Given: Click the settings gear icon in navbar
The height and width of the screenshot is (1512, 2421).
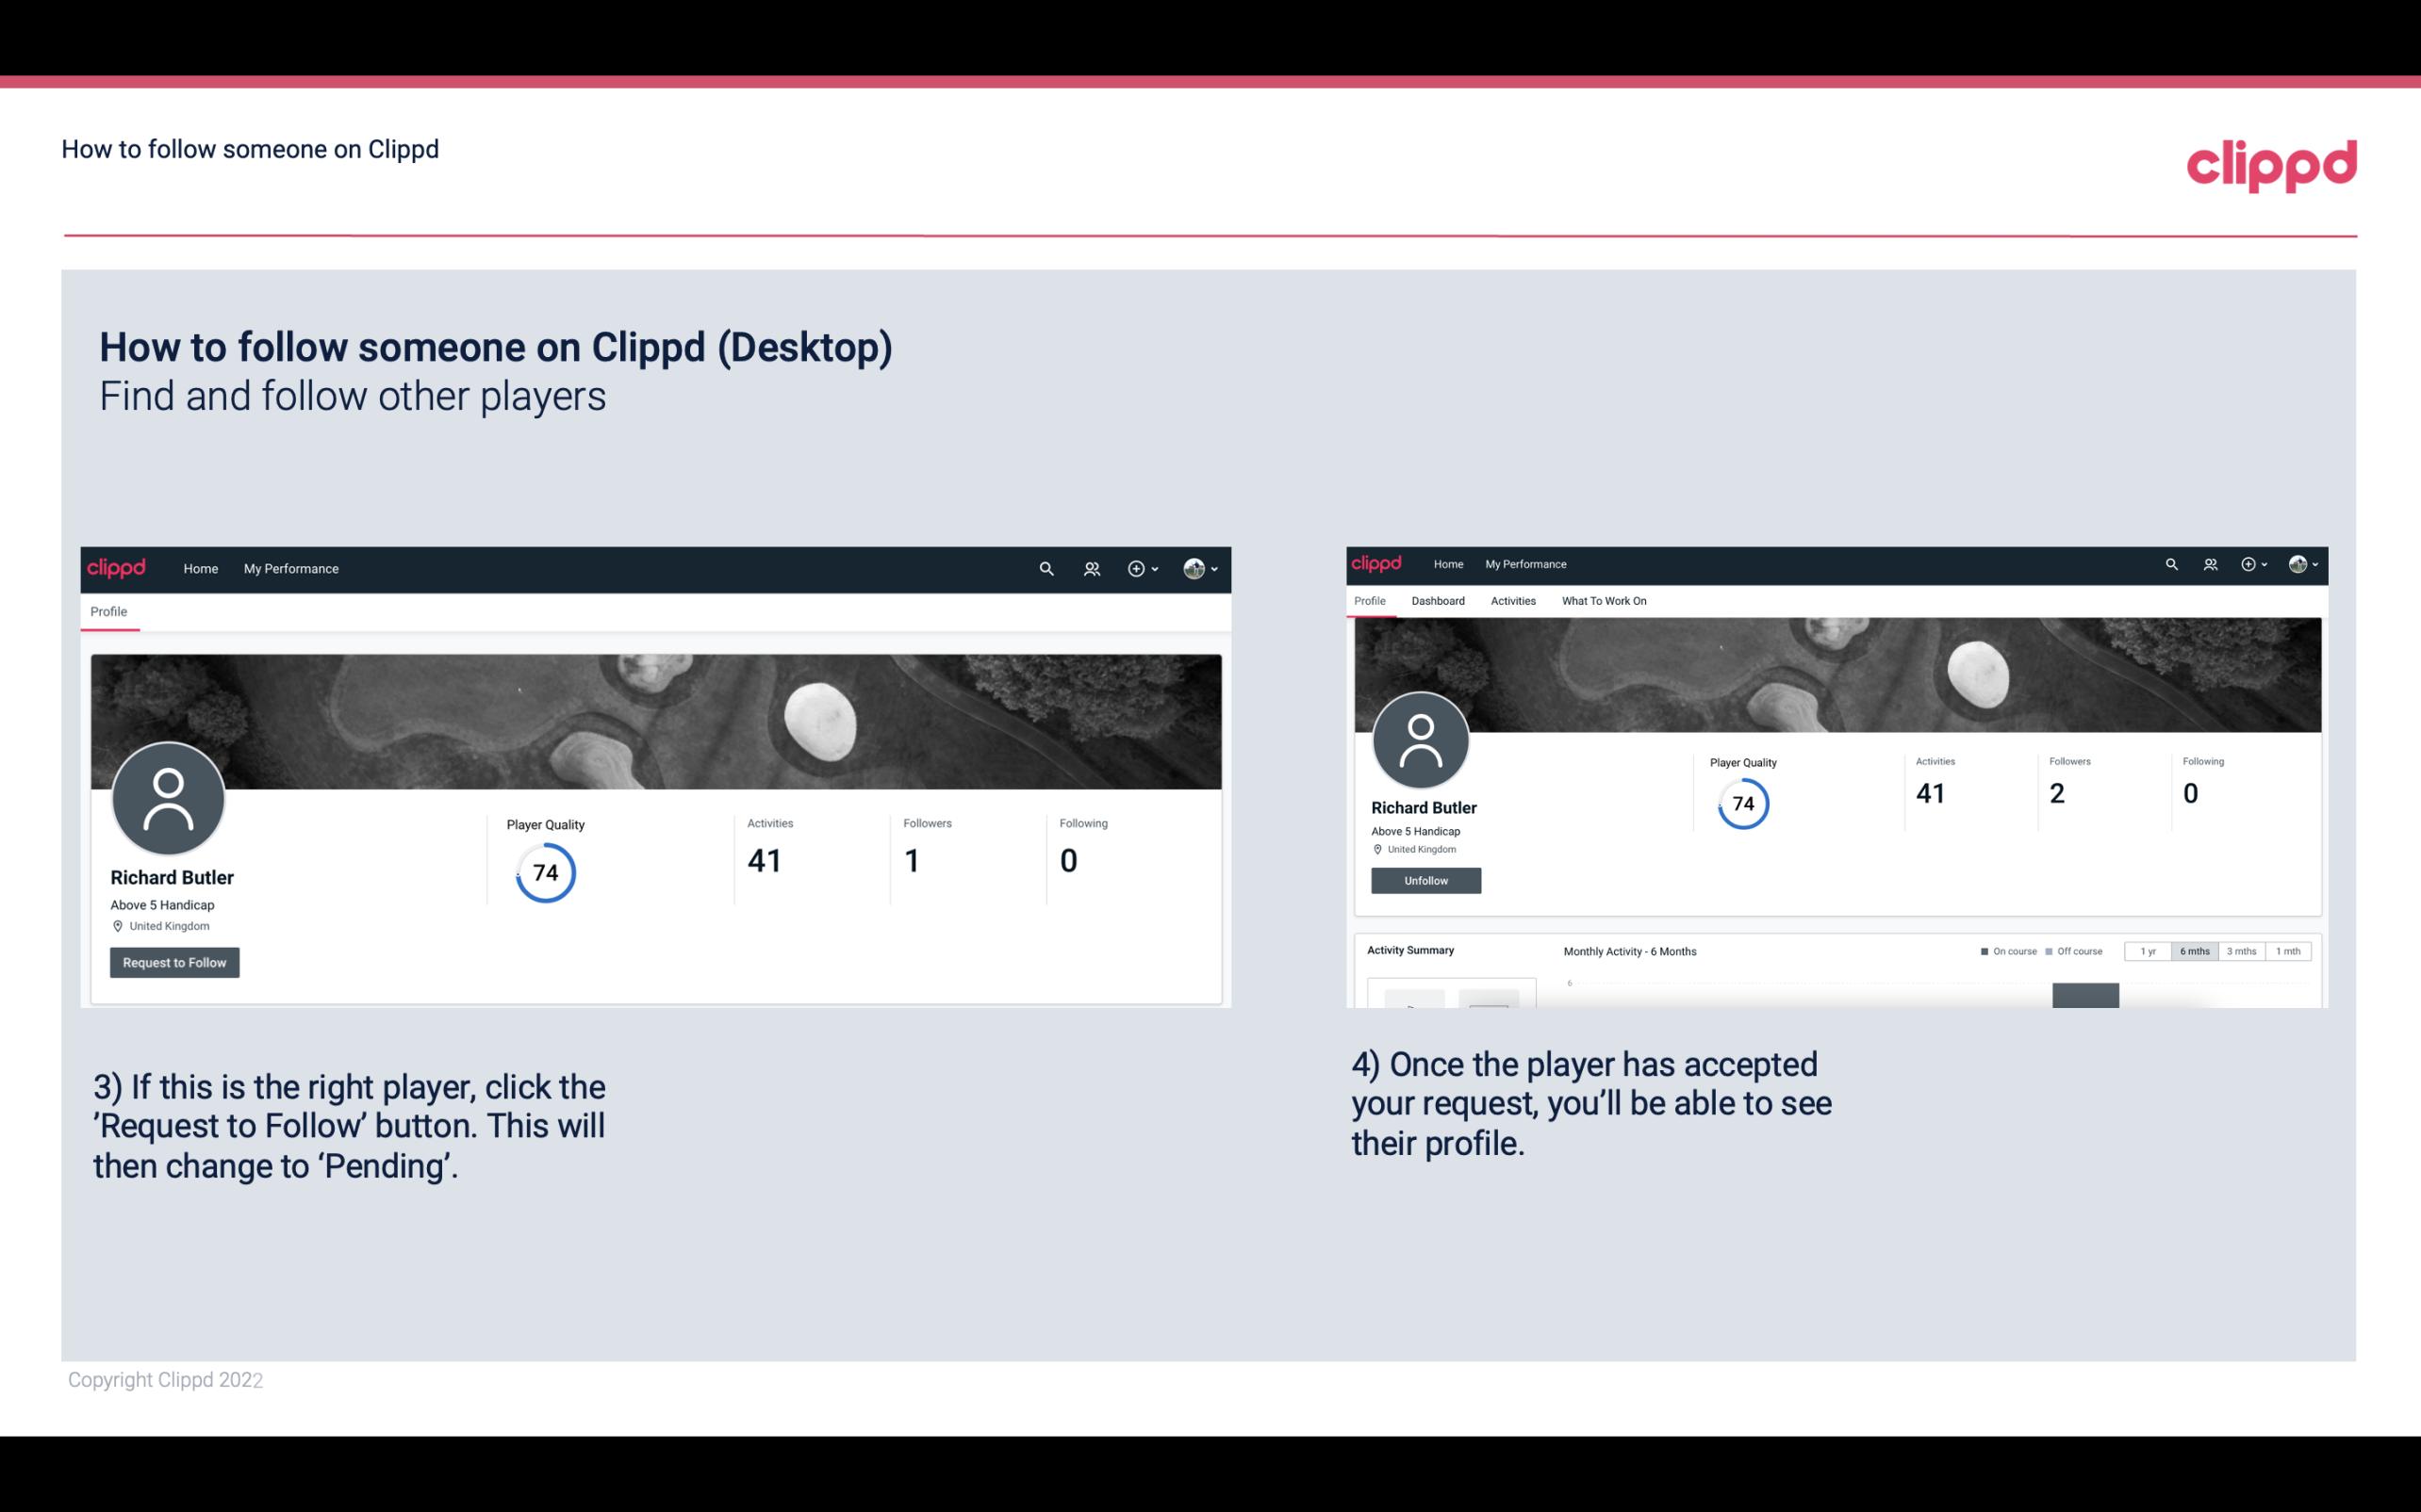Looking at the screenshot, I should (1135, 568).
